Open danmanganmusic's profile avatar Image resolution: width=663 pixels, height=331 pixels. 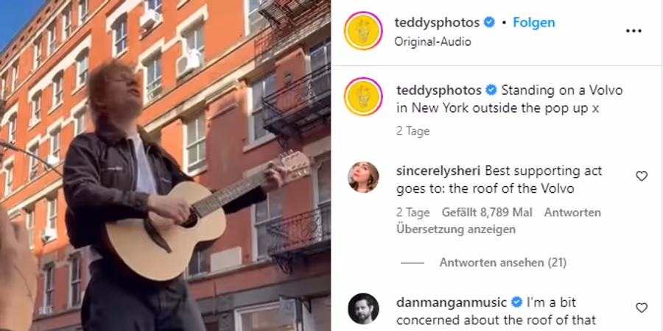(x=363, y=309)
